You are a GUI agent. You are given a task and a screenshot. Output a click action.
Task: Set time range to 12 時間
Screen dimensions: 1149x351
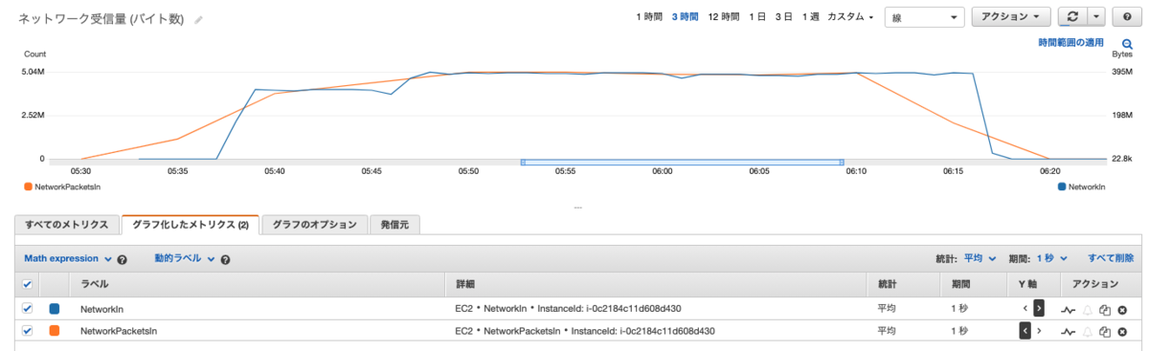(x=724, y=17)
